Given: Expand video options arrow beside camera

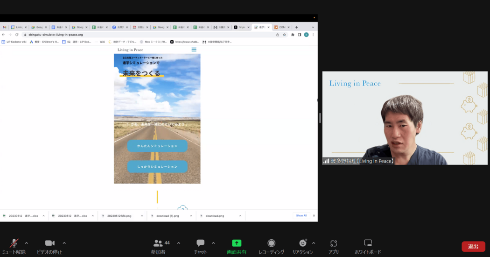Looking at the screenshot, I should (64, 243).
